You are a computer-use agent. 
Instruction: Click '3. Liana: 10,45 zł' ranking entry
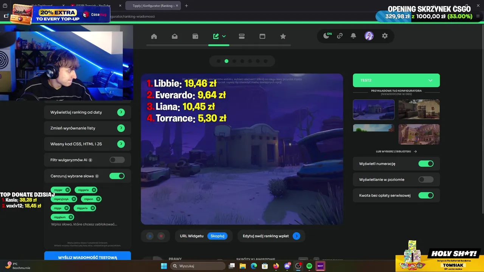(181, 107)
